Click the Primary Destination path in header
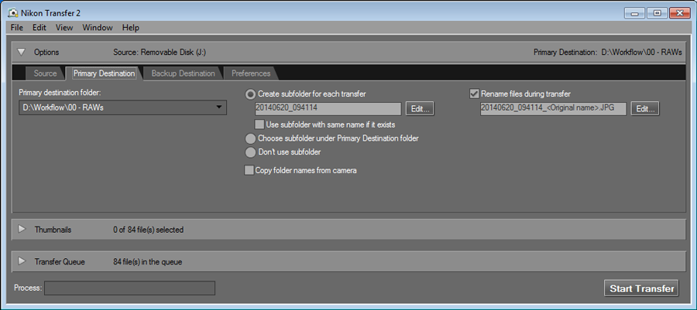This screenshot has width=697, height=310. 641,53
